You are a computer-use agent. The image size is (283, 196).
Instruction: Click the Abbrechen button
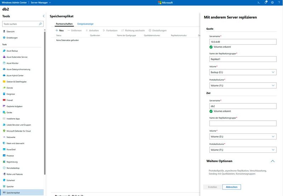(232, 187)
